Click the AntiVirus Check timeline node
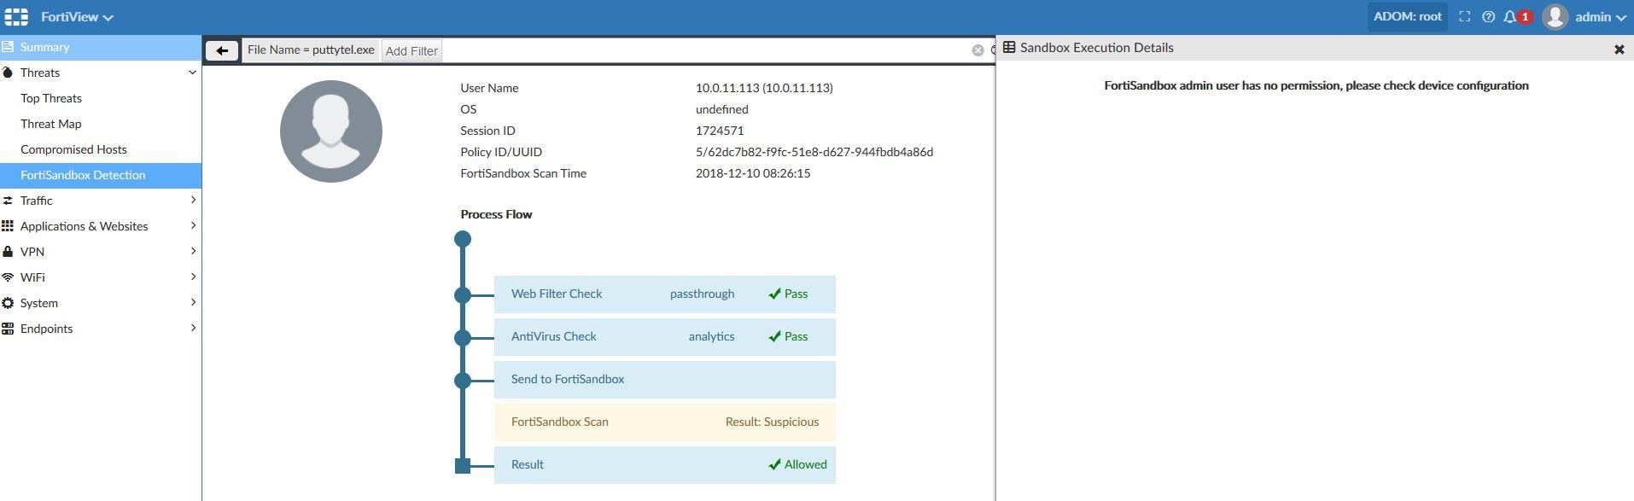The height and width of the screenshot is (501, 1634). pyautogui.click(x=463, y=338)
